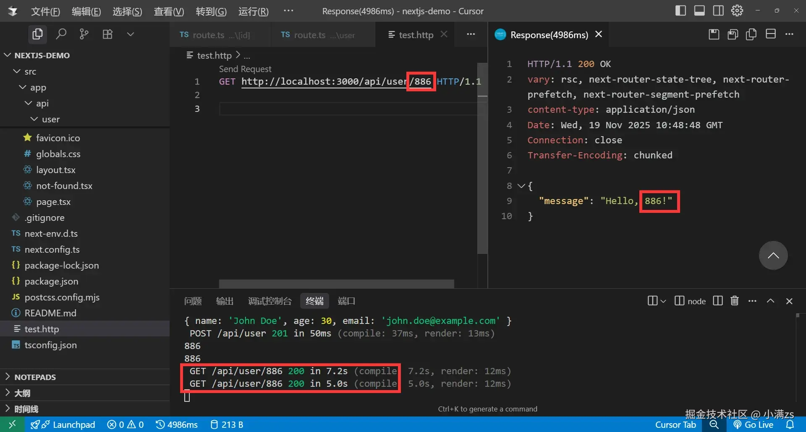Viewport: 806px width, 432px height.
Task: Close the test.http editor tab
Action: coord(444,34)
